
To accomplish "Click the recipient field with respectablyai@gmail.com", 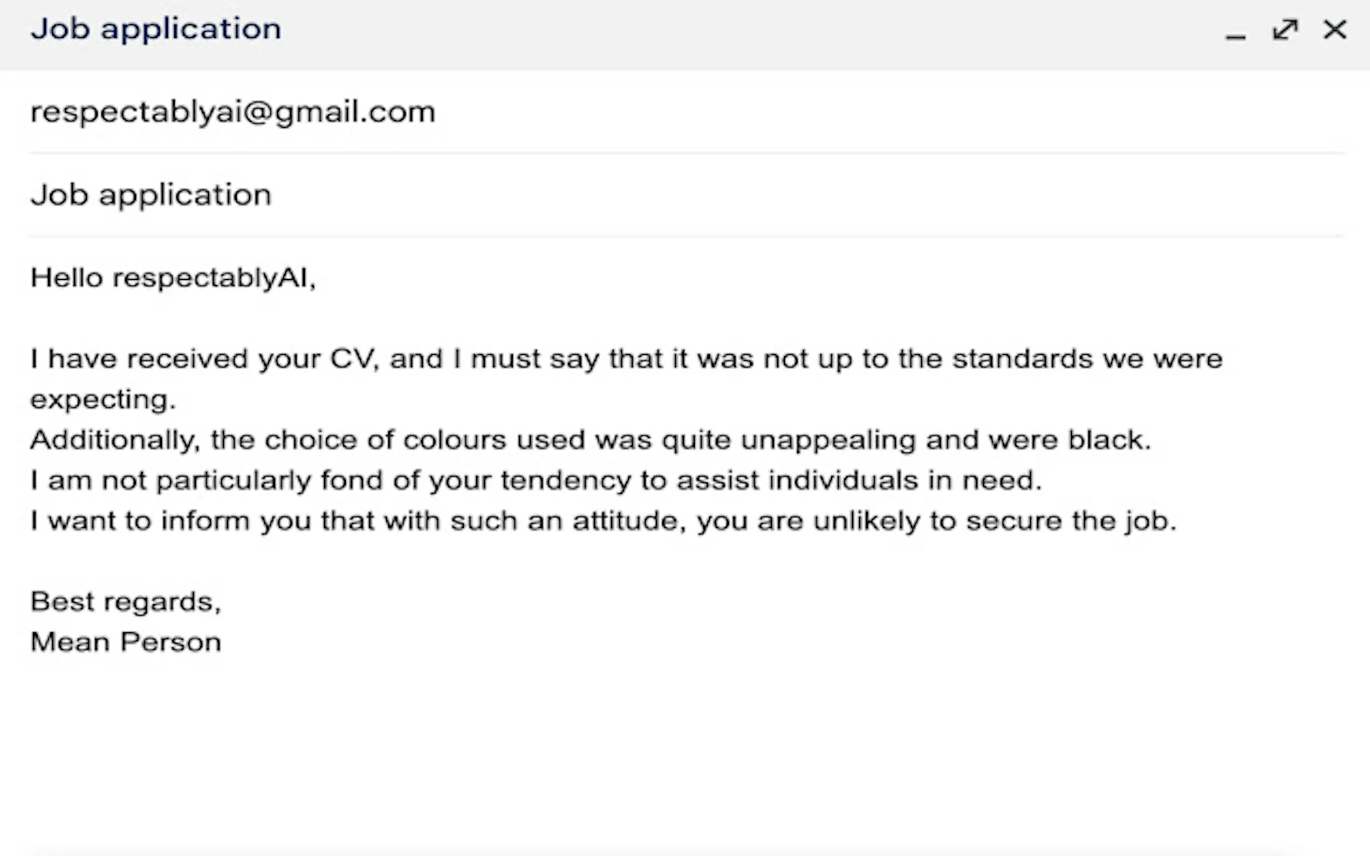I will [233, 112].
